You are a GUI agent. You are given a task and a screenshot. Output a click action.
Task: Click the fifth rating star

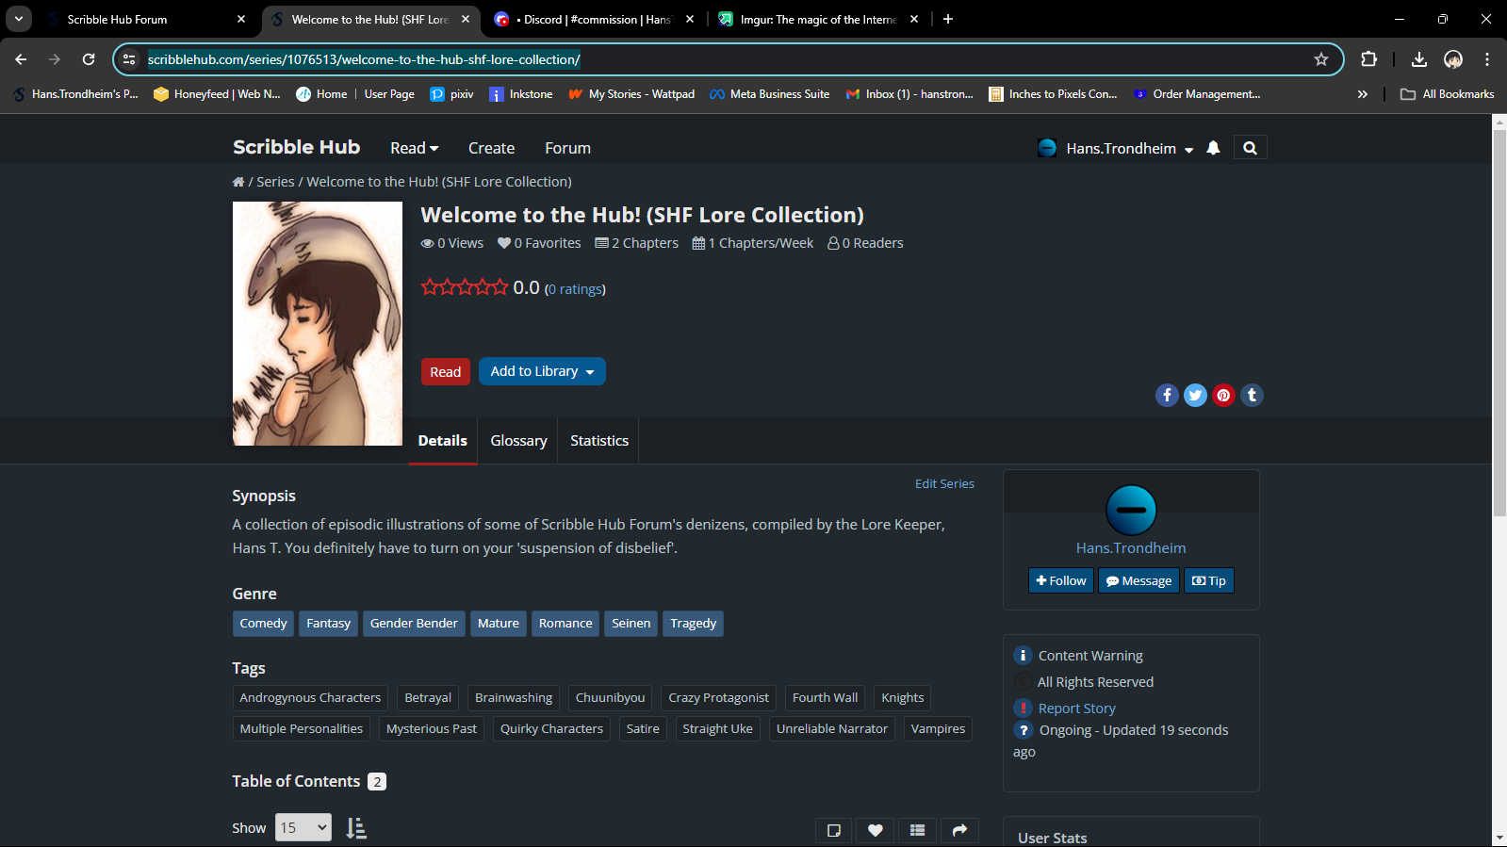[500, 287]
